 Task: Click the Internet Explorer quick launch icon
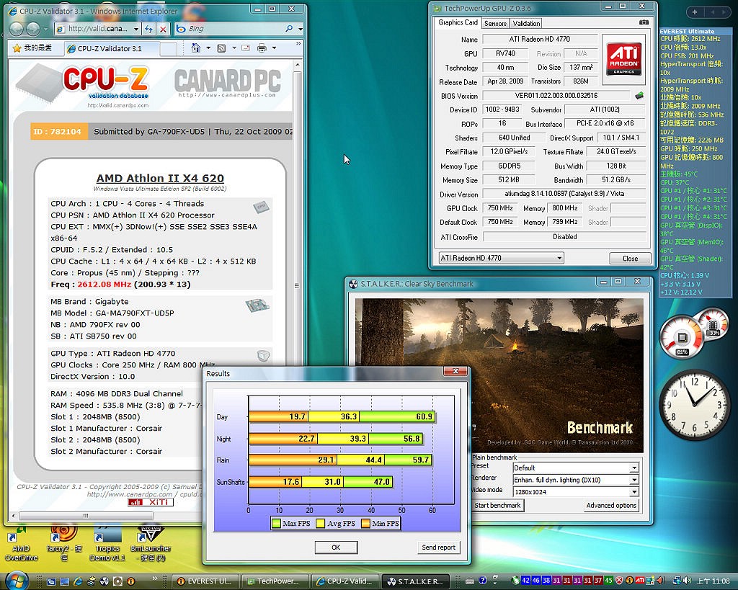pyautogui.click(x=78, y=581)
